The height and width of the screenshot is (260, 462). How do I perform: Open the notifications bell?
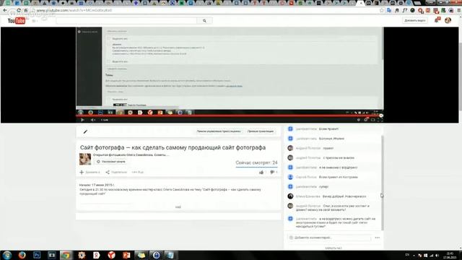(x=437, y=20)
